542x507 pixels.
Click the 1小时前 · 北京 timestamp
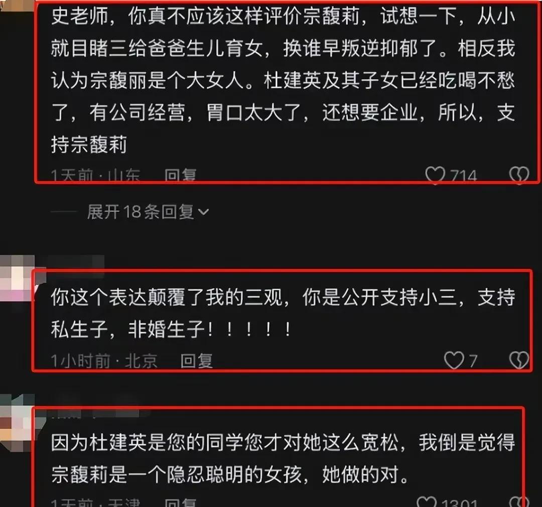point(104,361)
